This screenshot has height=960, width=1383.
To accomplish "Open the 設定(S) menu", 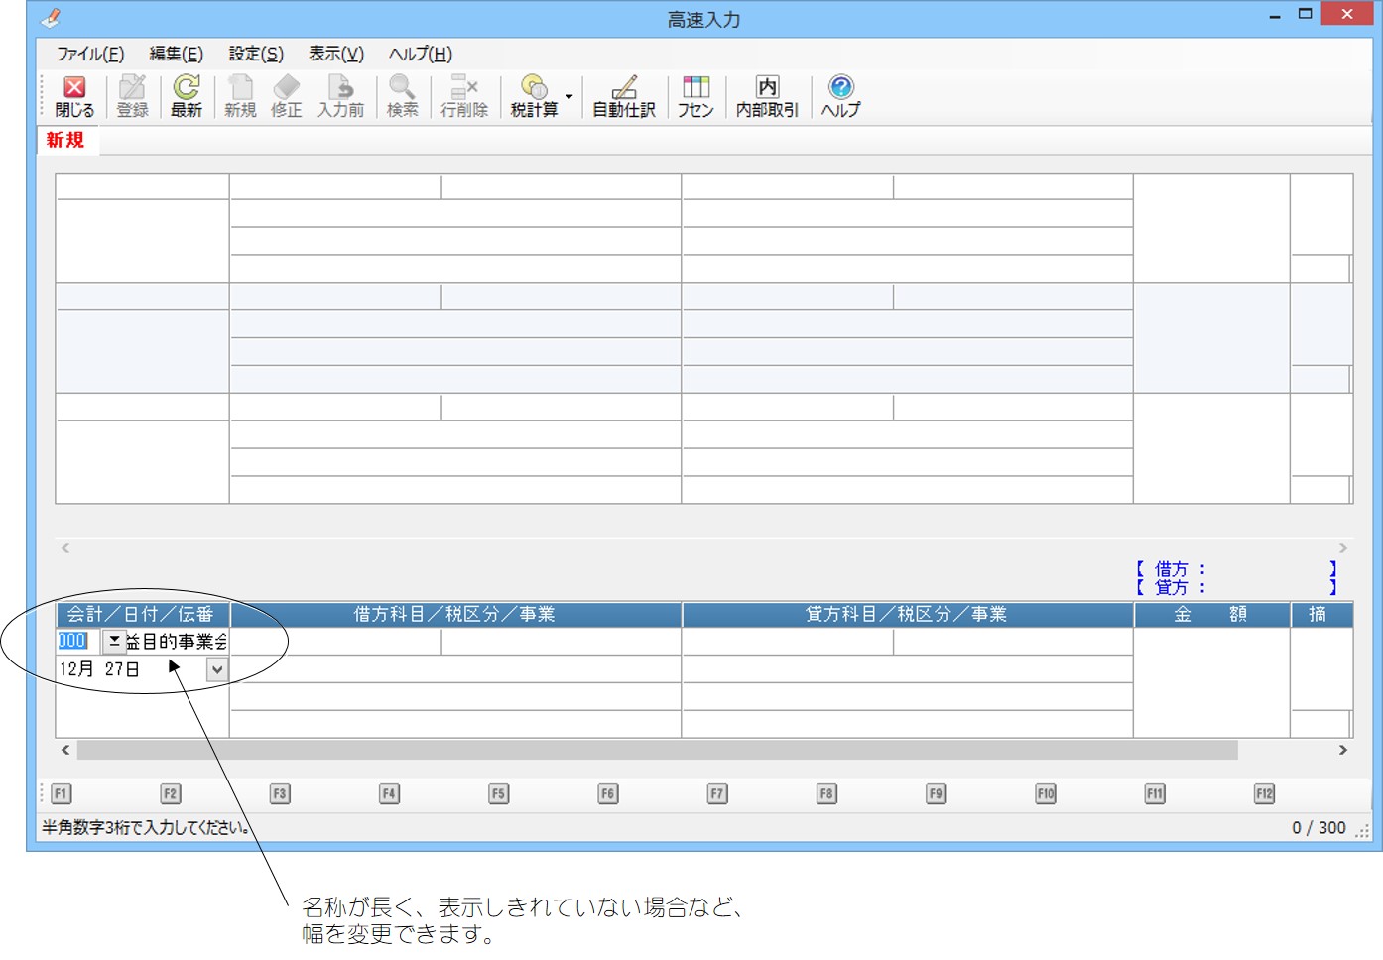I will (x=256, y=54).
